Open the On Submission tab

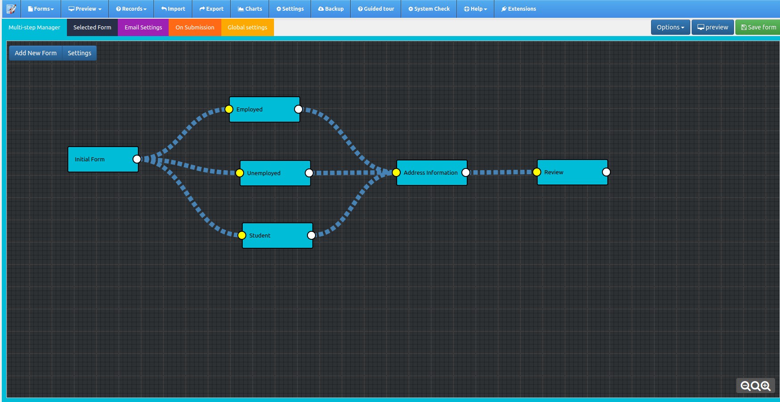(195, 27)
